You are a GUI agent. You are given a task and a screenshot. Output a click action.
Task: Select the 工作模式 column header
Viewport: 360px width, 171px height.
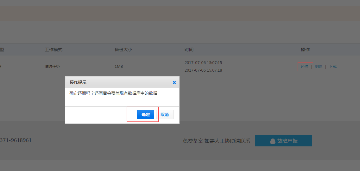click(x=54, y=50)
